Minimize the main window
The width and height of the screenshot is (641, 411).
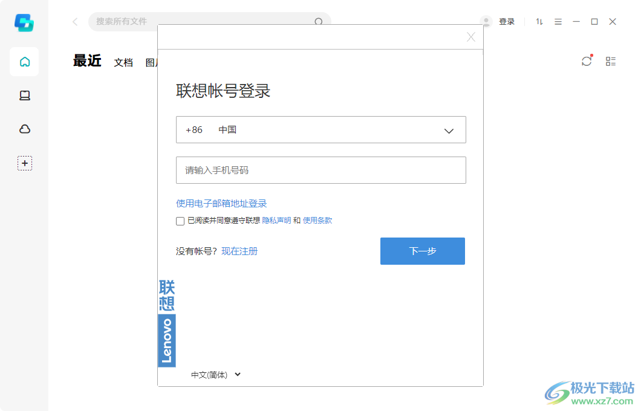point(576,22)
